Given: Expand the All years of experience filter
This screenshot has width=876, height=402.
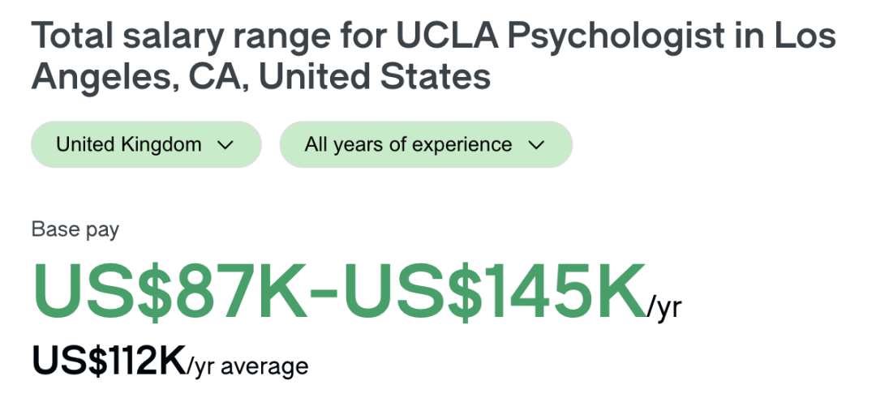Looking at the screenshot, I should point(425,145).
